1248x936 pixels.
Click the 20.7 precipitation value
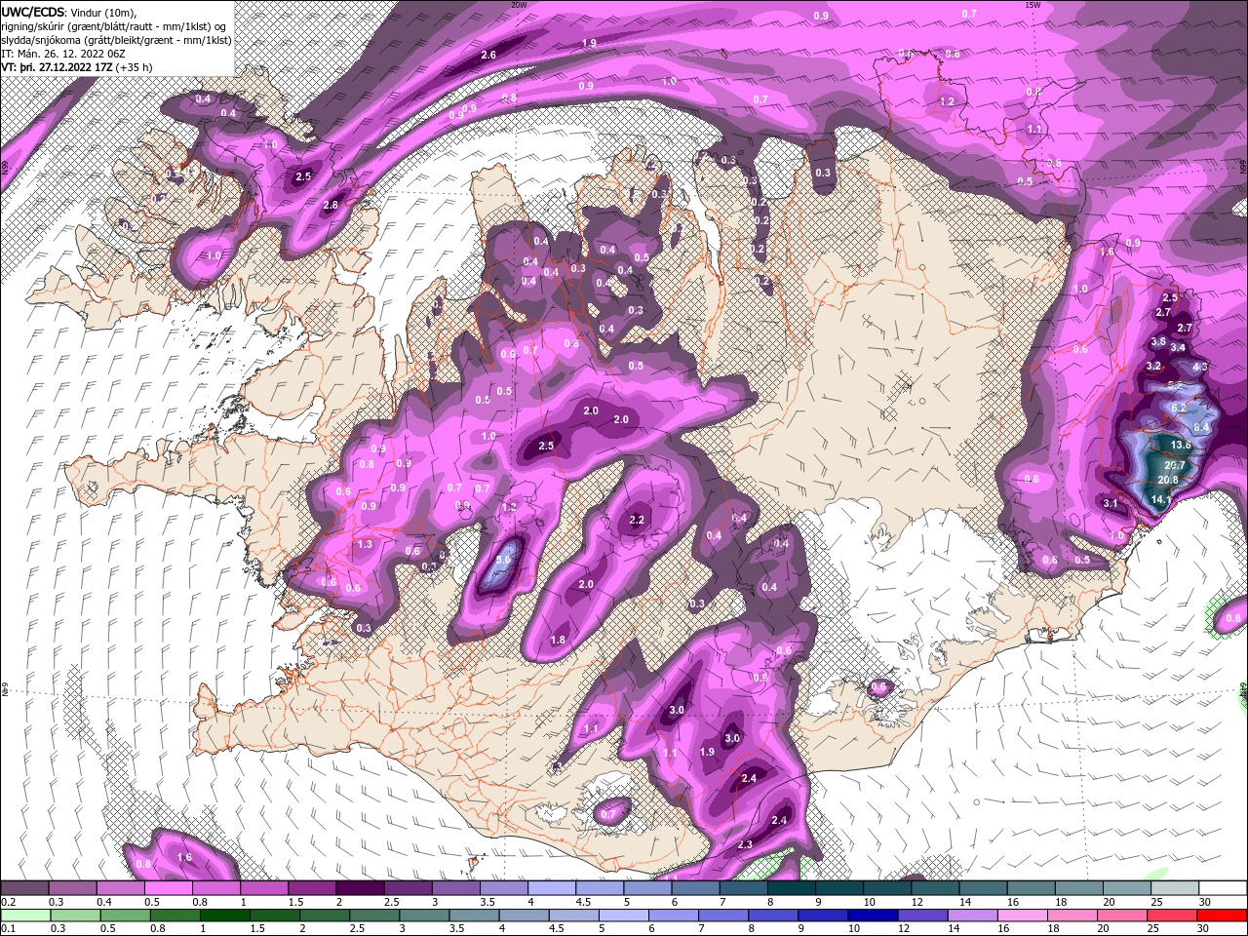[1175, 465]
